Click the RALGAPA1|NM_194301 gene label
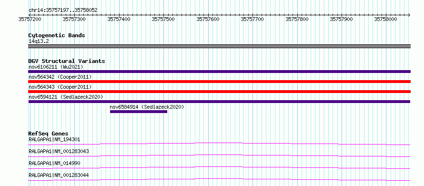Screen dimensions: 424x186 (54, 139)
